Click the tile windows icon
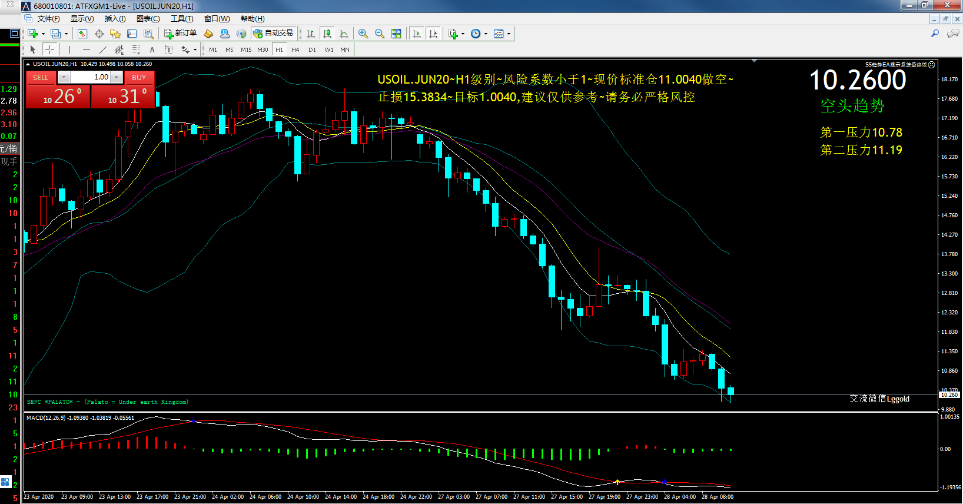 396,34
